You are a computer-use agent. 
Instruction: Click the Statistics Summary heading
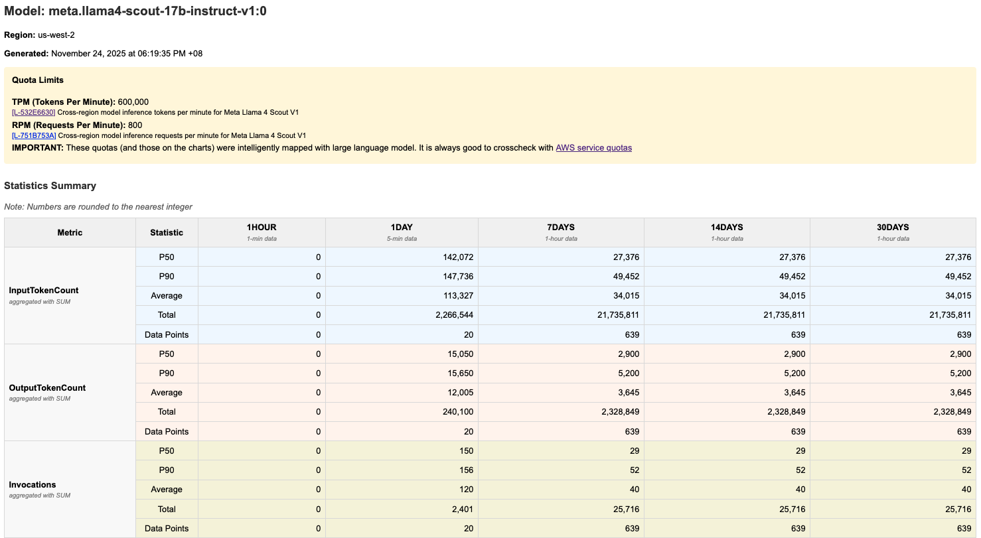tap(50, 186)
